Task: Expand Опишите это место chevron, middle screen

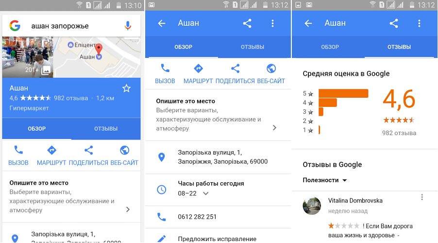Action: point(274,128)
